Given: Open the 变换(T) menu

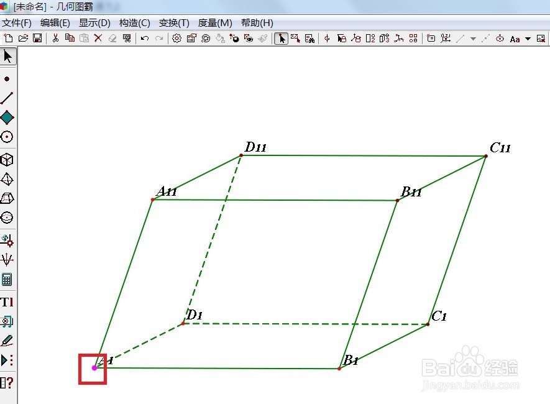Looking at the screenshot, I should (174, 23).
